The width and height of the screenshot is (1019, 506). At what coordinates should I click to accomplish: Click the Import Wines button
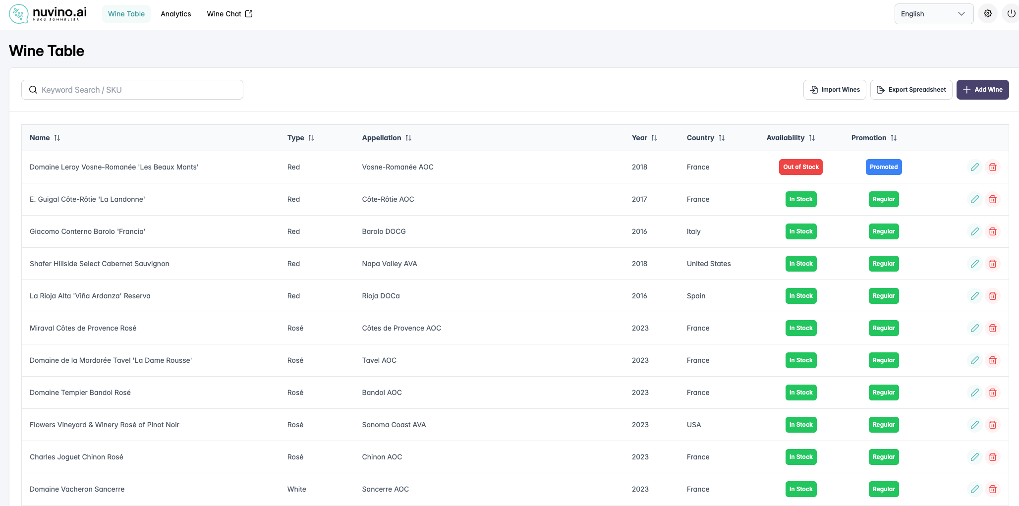[x=835, y=90]
